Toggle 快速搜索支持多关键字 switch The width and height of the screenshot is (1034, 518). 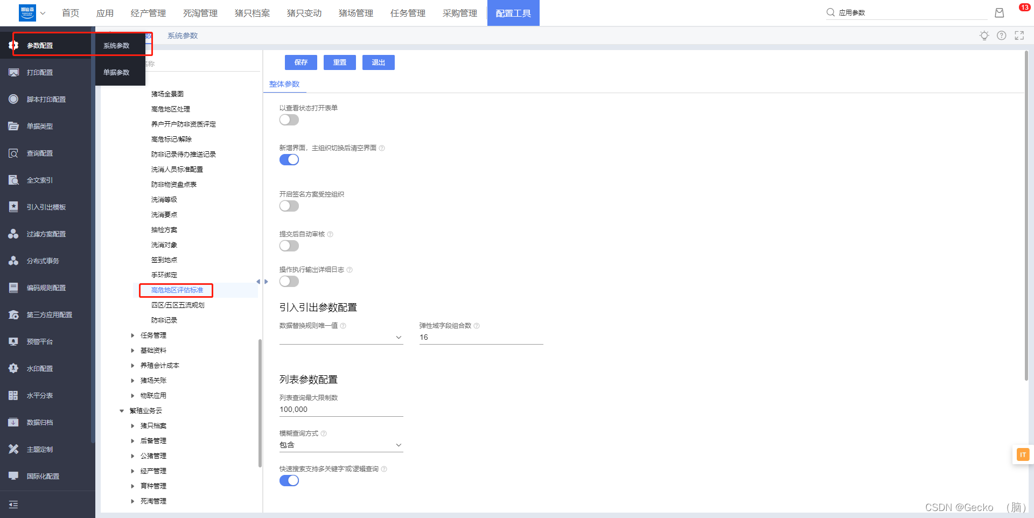[x=289, y=481]
